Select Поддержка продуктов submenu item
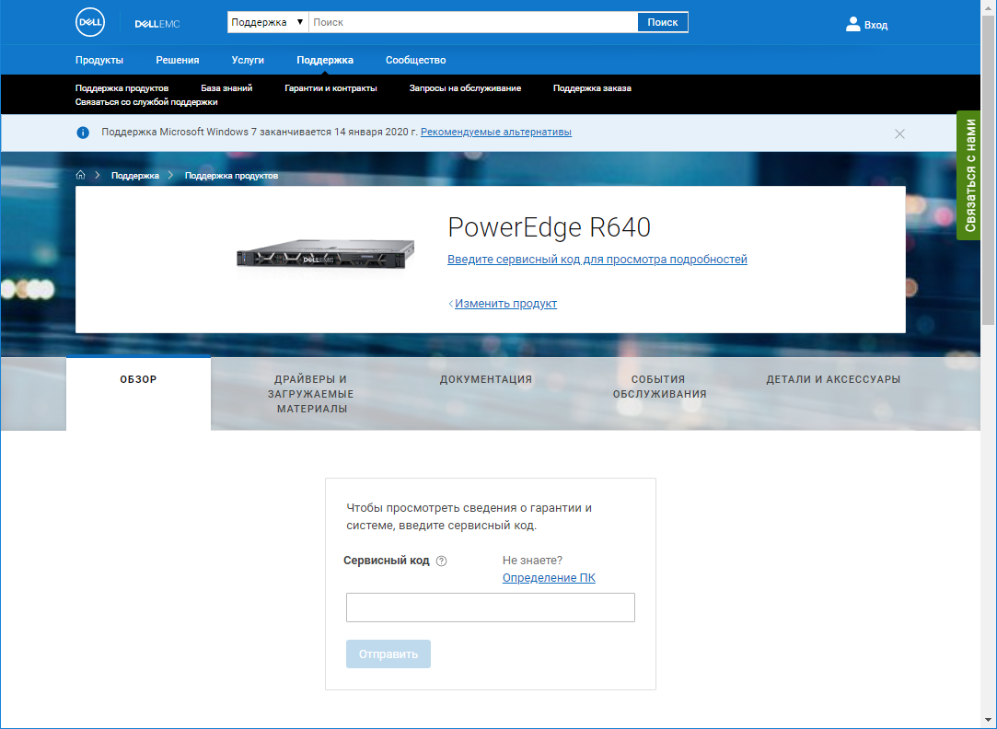 (122, 88)
